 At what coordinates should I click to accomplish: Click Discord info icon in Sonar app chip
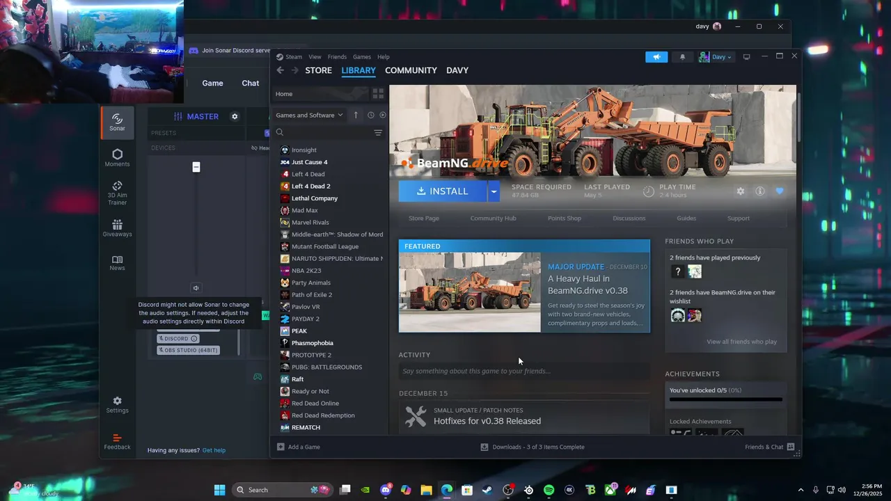coord(194,339)
